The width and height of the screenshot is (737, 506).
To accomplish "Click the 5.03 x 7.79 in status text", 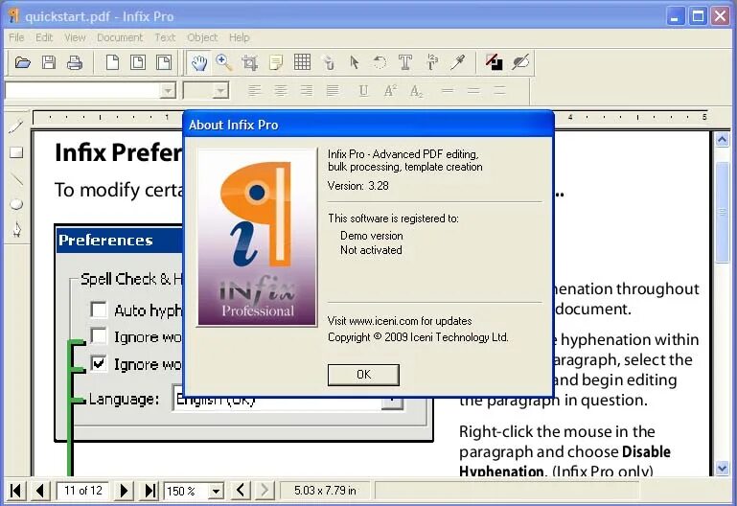I will pos(325,491).
